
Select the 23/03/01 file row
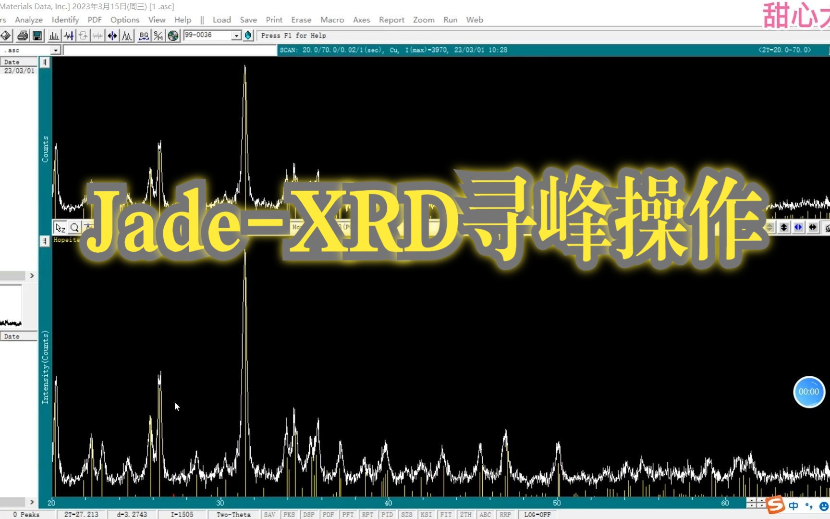click(x=19, y=71)
